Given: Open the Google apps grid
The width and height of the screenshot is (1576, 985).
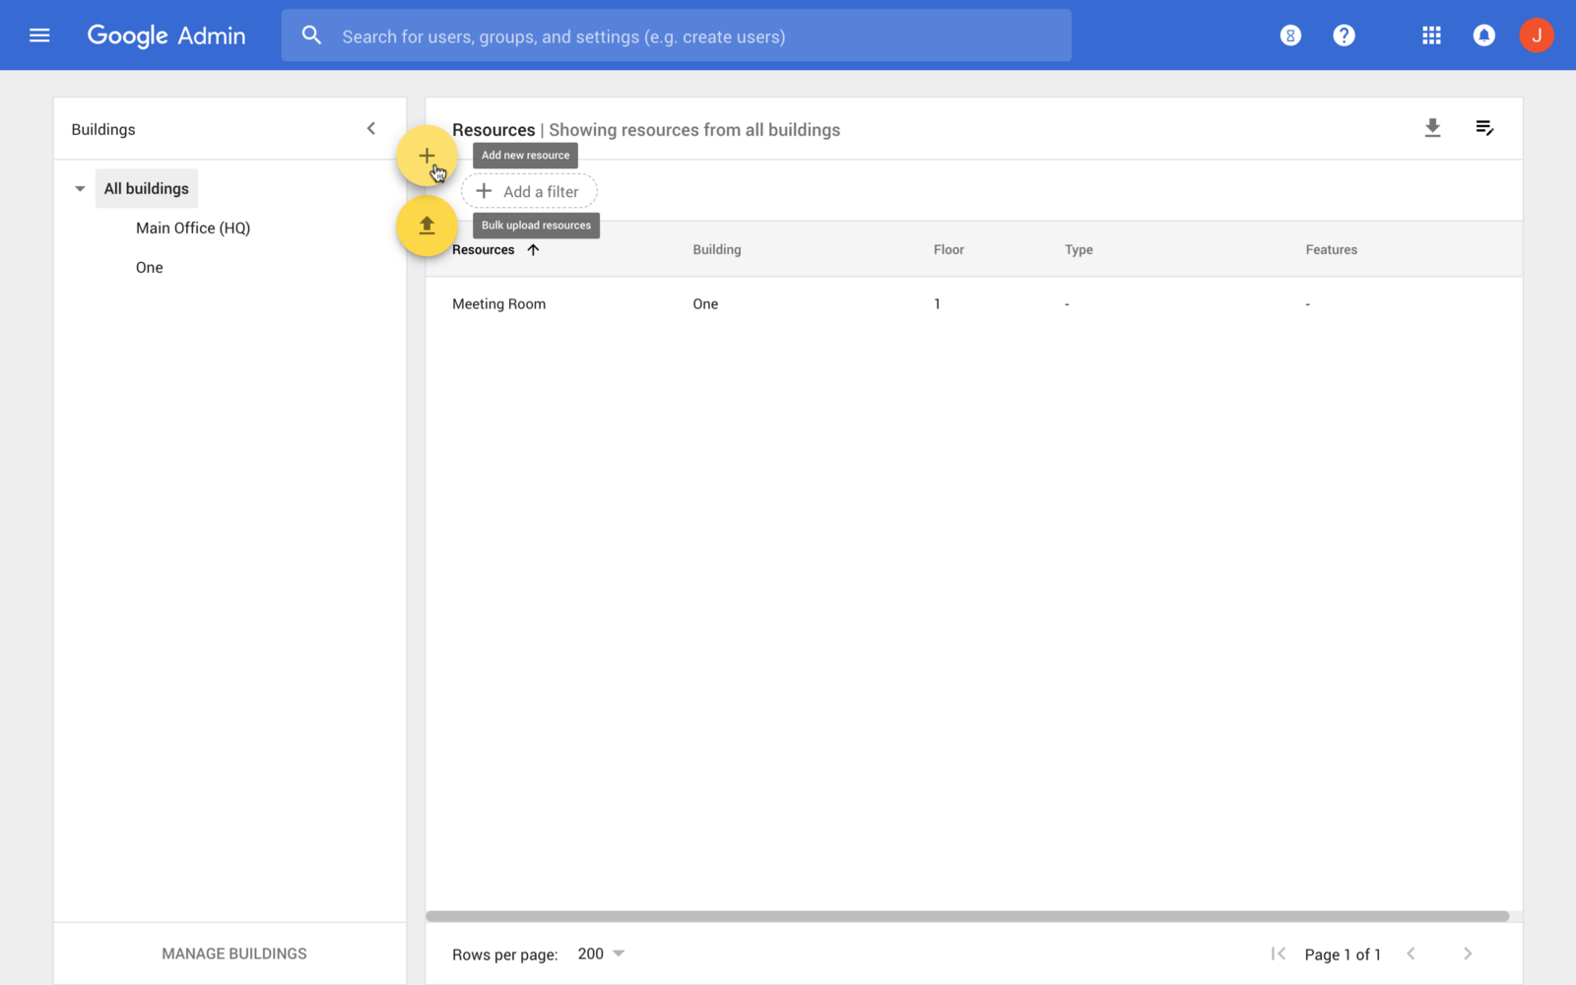Looking at the screenshot, I should pyautogui.click(x=1431, y=35).
